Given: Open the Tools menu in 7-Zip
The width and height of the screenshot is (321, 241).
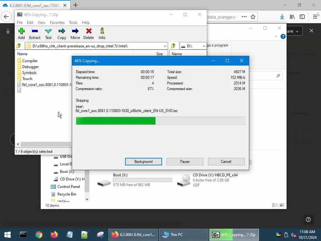Looking at the screenshot, I should click(73, 23).
